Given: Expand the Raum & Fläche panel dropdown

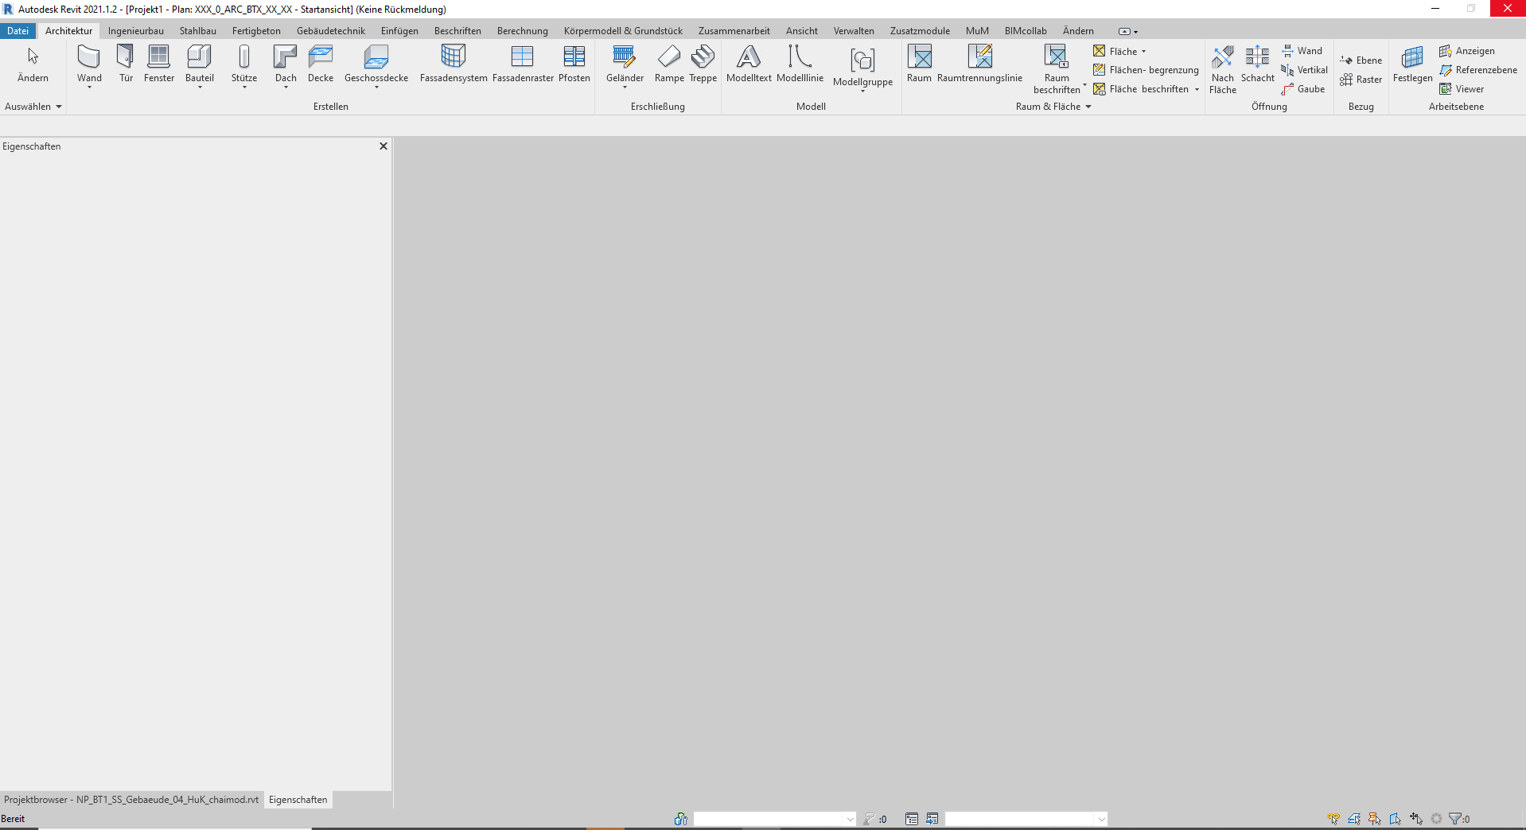Looking at the screenshot, I should [x=1088, y=107].
